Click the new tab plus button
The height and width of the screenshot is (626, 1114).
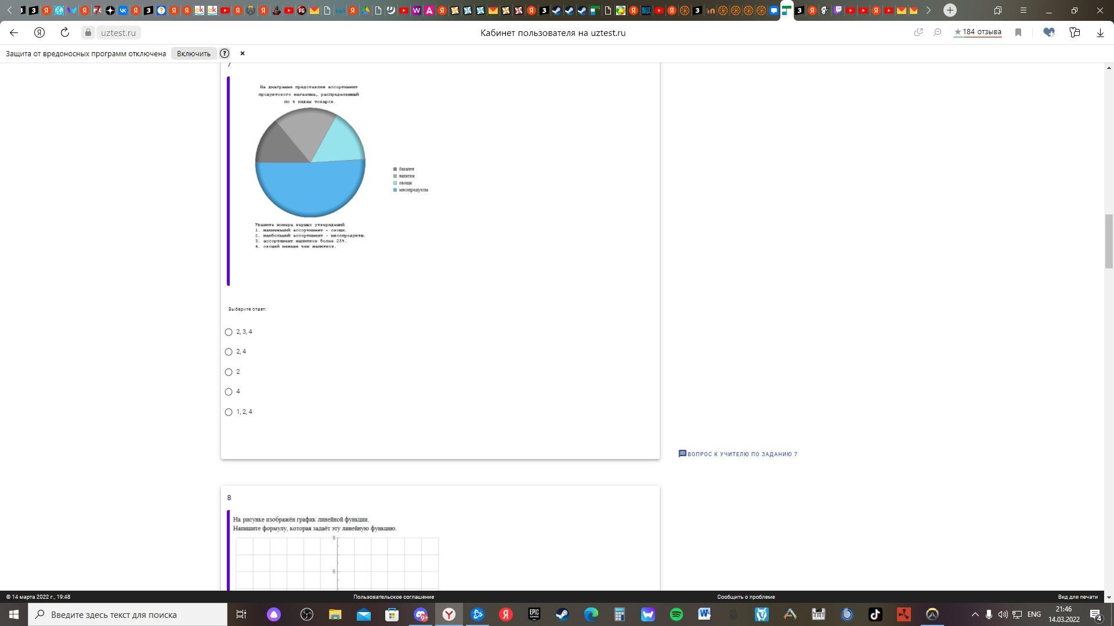(950, 10)
